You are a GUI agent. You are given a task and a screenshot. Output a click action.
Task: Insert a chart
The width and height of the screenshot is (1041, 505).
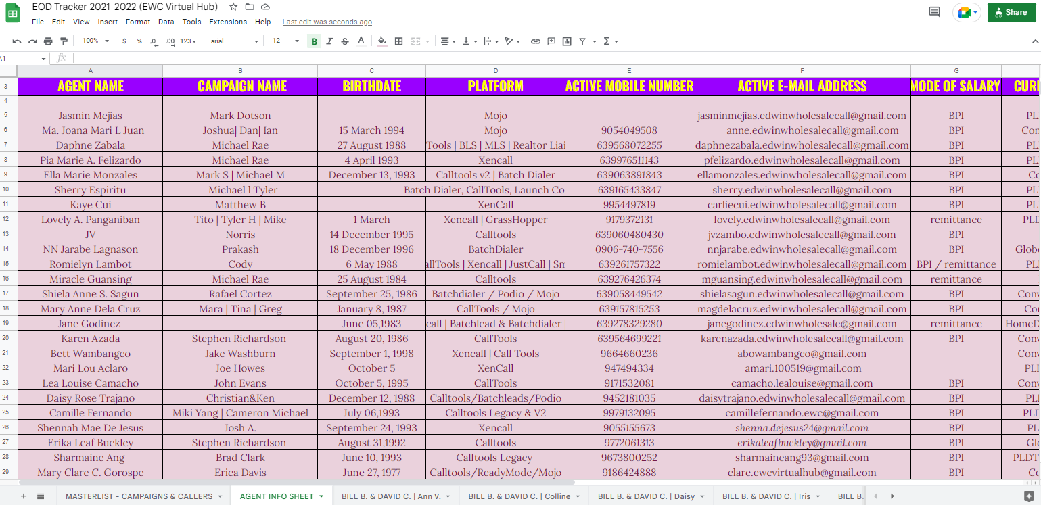pos(567,41)
